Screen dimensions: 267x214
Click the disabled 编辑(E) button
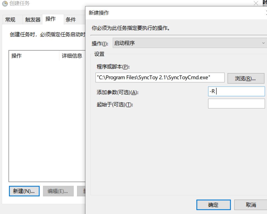click(58, 191)
